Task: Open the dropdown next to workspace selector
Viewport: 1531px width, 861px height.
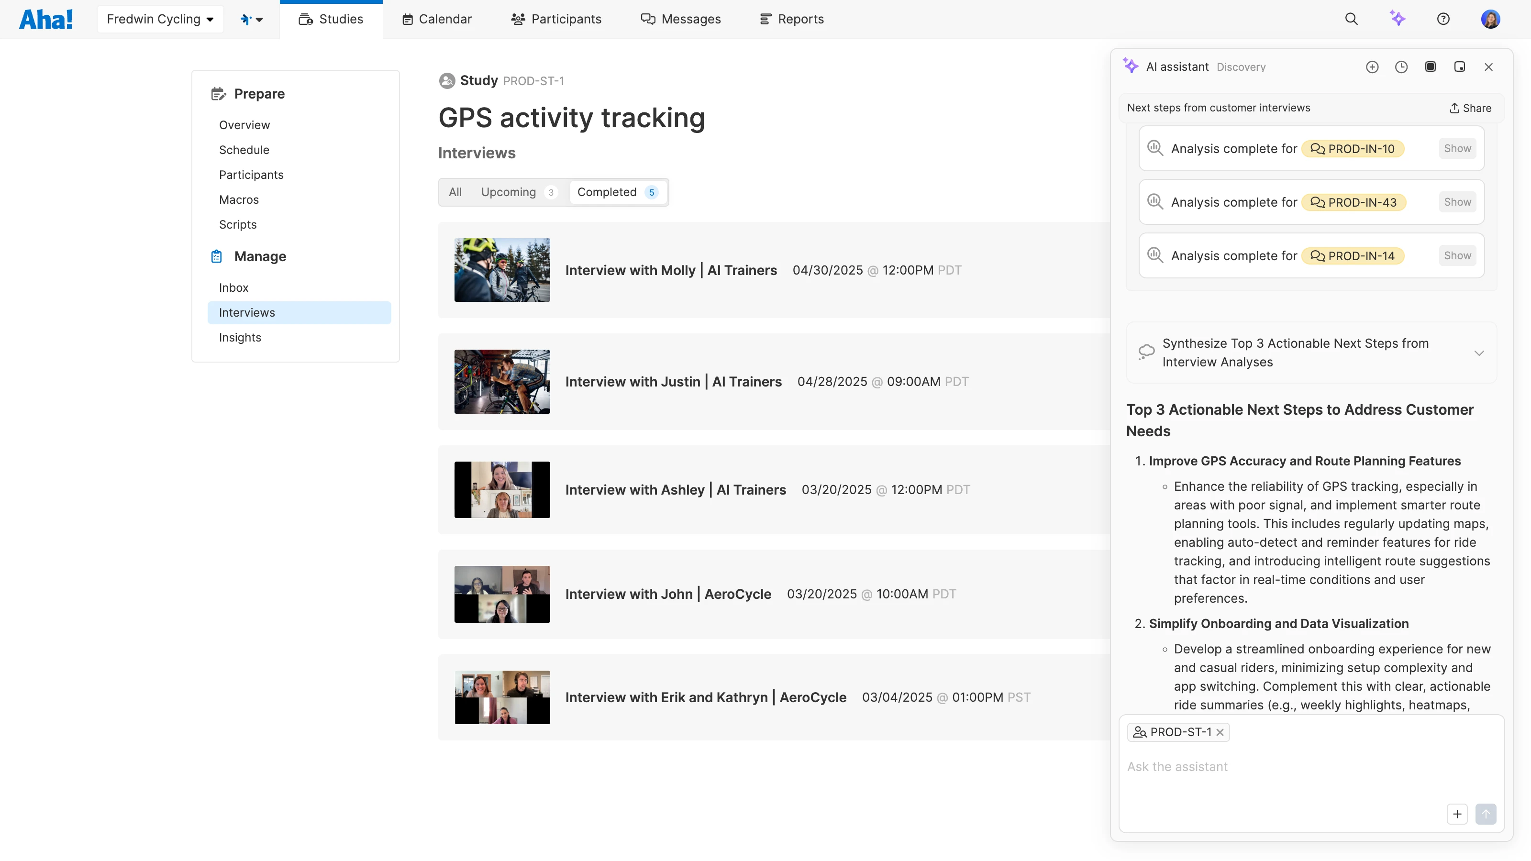Action: (252, 19)
